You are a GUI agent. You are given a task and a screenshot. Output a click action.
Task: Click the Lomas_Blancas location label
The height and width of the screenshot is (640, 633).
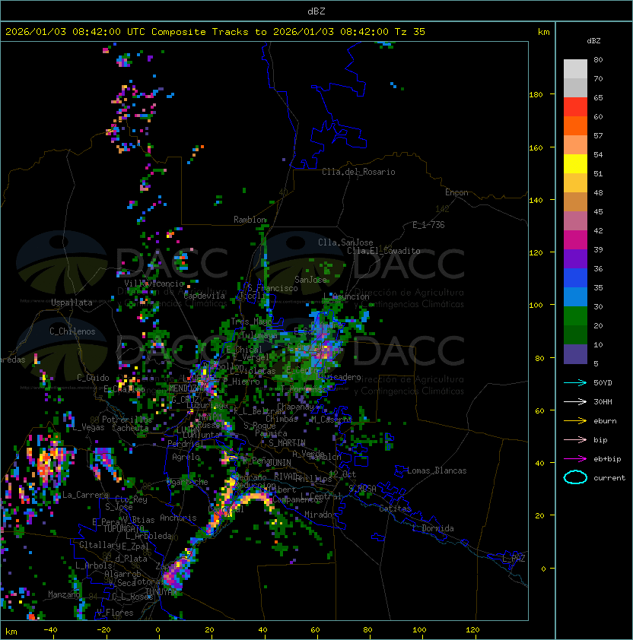point(437,470)
